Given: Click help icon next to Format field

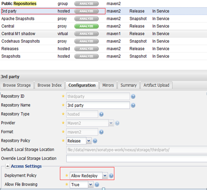Looking at the screenshot, I should pyautogui.click(x=101, y=132).
